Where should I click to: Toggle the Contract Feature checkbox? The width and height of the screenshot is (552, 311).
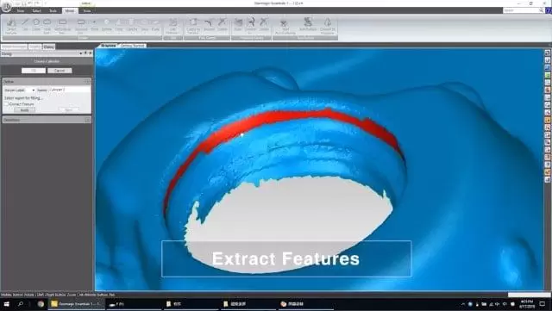point(6,104)
